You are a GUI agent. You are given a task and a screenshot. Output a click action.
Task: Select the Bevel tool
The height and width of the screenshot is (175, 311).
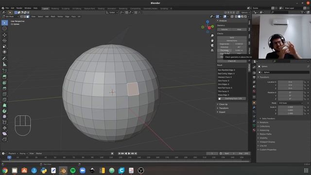(x=4, y=88)
